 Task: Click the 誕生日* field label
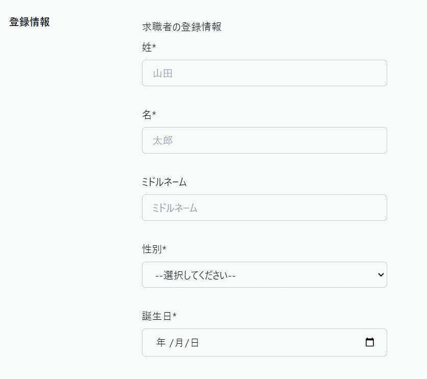(159, 316)
